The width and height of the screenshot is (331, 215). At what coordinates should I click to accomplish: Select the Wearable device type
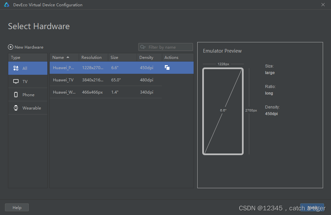(28, 108)
